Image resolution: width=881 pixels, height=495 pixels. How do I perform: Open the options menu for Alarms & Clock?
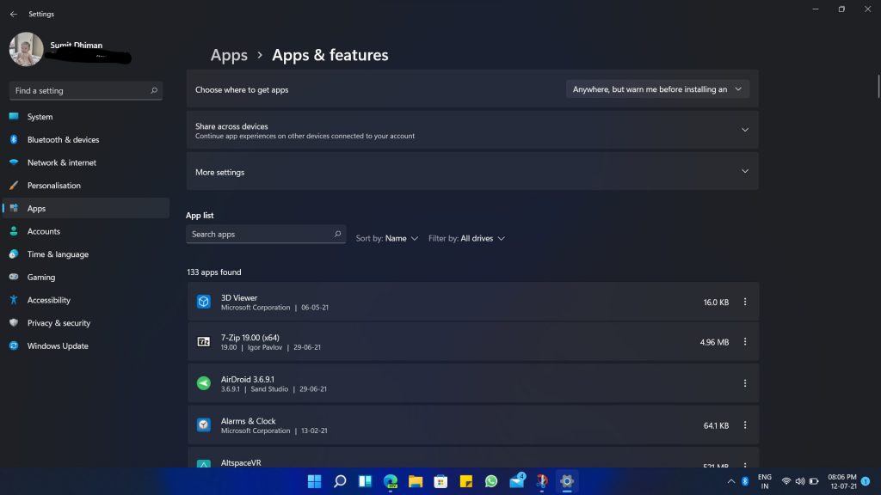click(744, 425)
